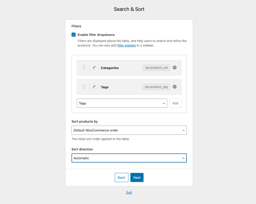The height and width of the screenshot is (204, 256).
Task: Edit the Tags filter with the pencil icon
Action: 94,87
